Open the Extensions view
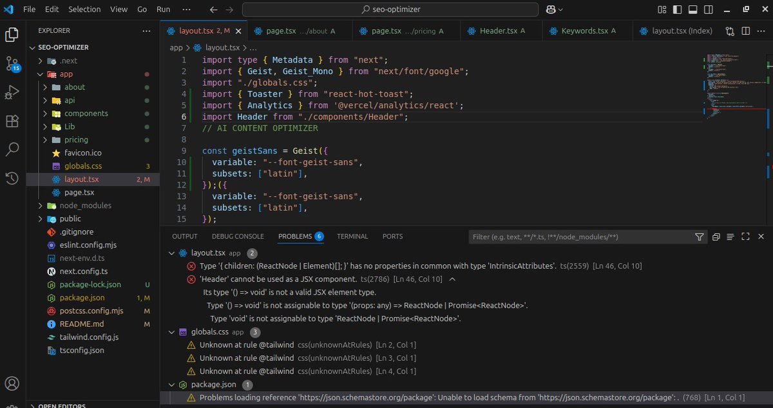Screen dimensions: 773x408 [12, 121]
